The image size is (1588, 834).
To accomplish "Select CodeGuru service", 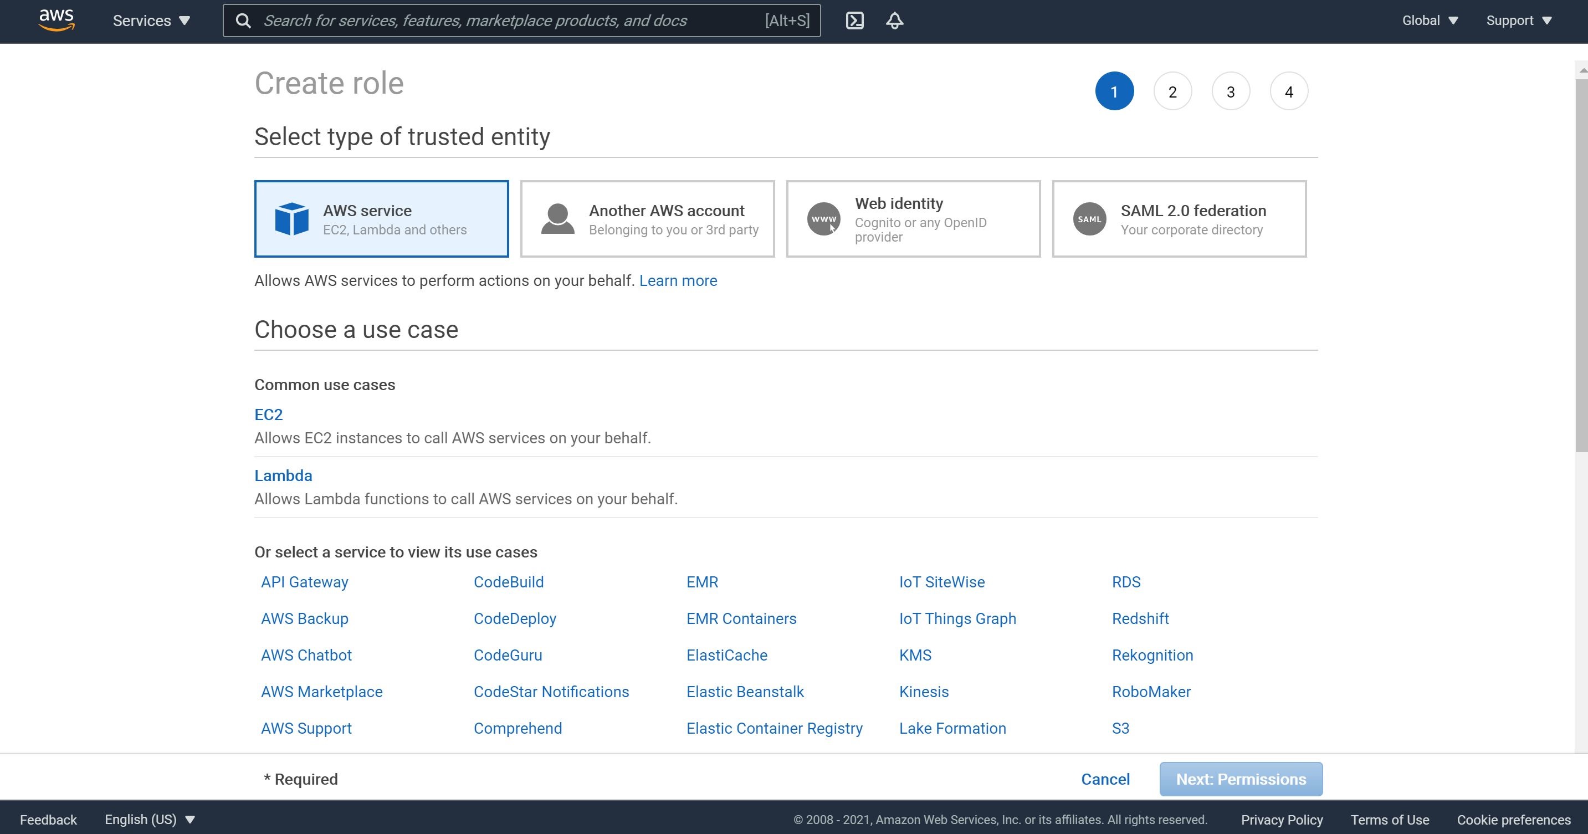I will [508, 654].
